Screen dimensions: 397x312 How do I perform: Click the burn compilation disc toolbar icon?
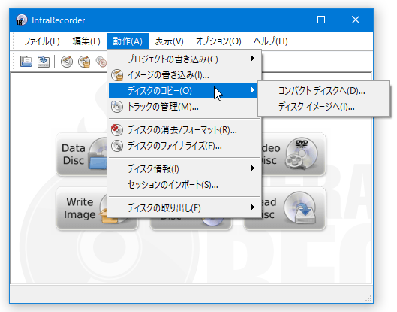click(x=67, y=62)
